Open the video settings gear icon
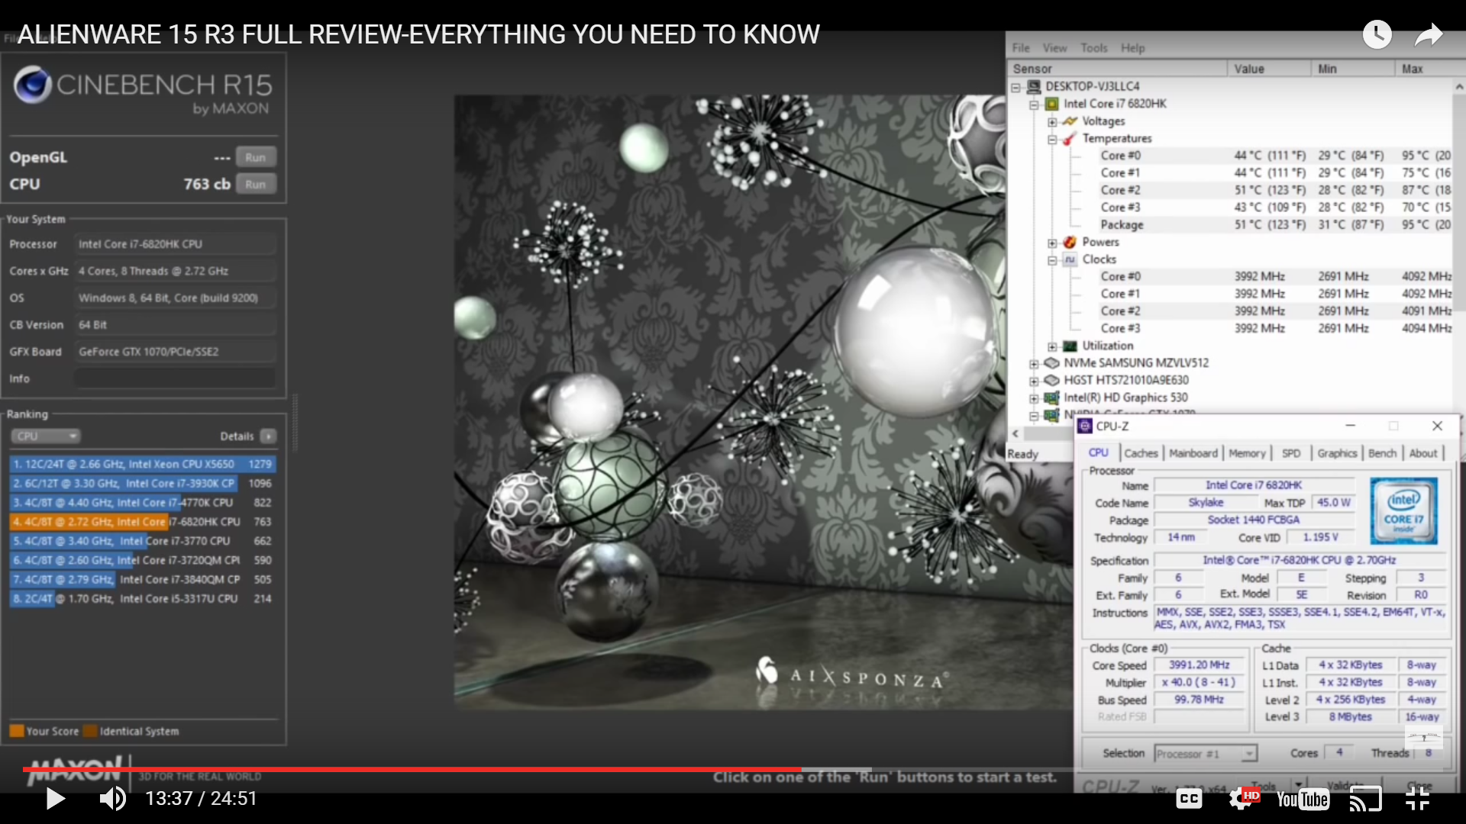Viewport: 1466px width, 824px height. point(1242,799)
